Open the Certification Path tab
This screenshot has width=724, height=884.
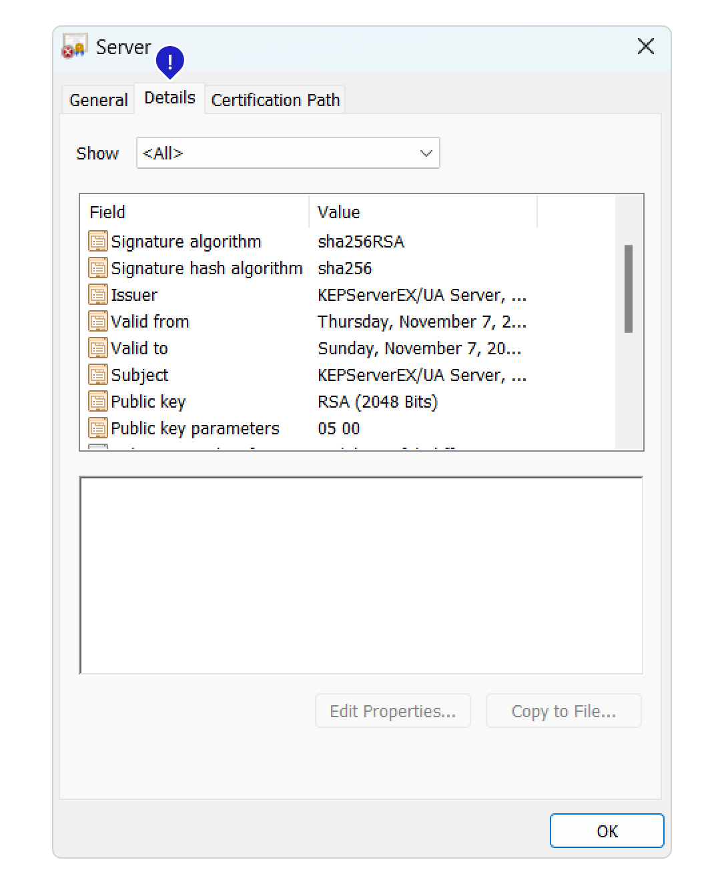275,100
